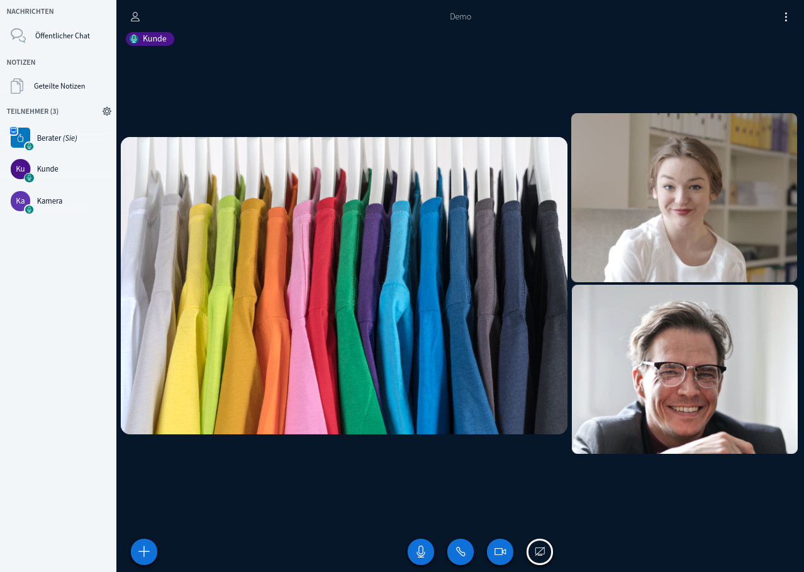This screenshot has height=572, width=804.
Task: Click the colorful shirts video feed
Action: click(344, 285)
